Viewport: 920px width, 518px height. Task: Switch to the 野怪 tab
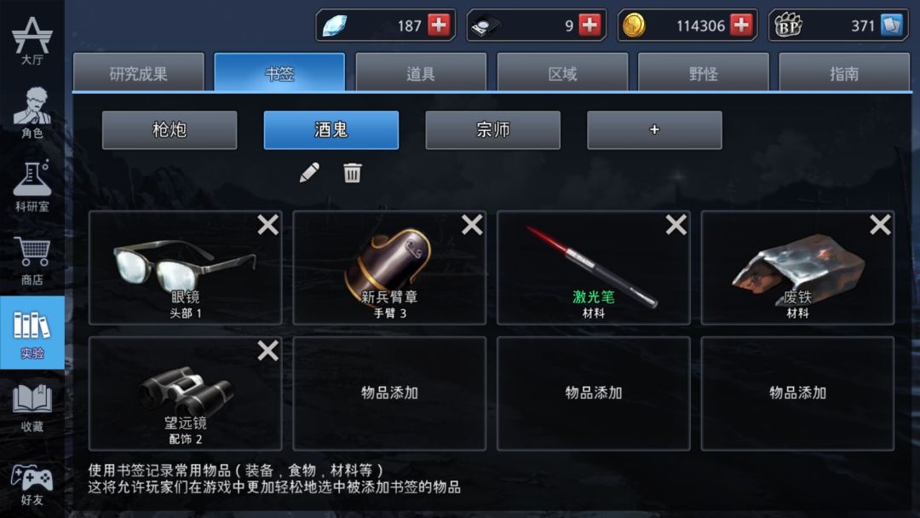pyautogui.click(x=703, y=72)
